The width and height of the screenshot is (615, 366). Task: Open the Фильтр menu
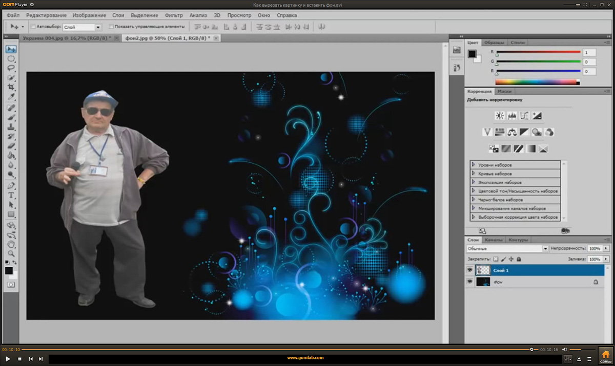tap(173, 15)
